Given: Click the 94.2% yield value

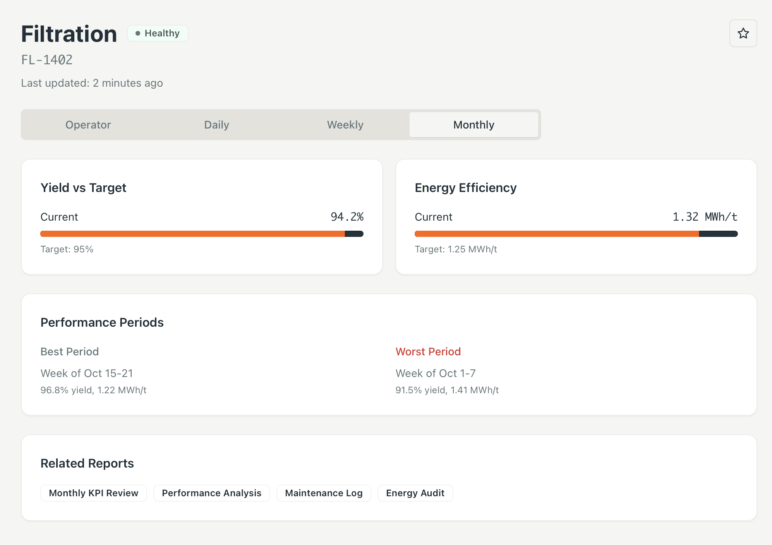Looking at the screenshot, I should [347, 217].
